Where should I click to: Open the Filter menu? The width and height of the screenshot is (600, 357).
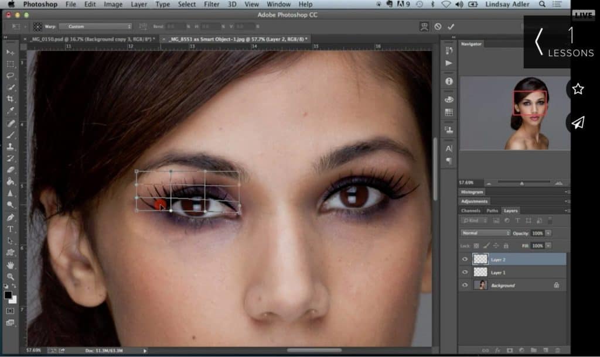click(211, 4)
